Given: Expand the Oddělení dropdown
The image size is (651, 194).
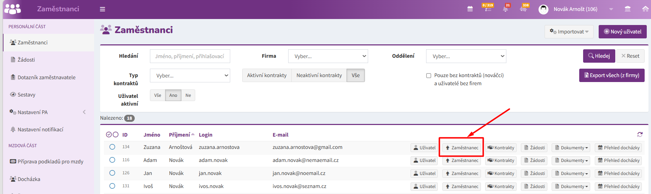Looking at the screenshot, I should pos(466,56).
